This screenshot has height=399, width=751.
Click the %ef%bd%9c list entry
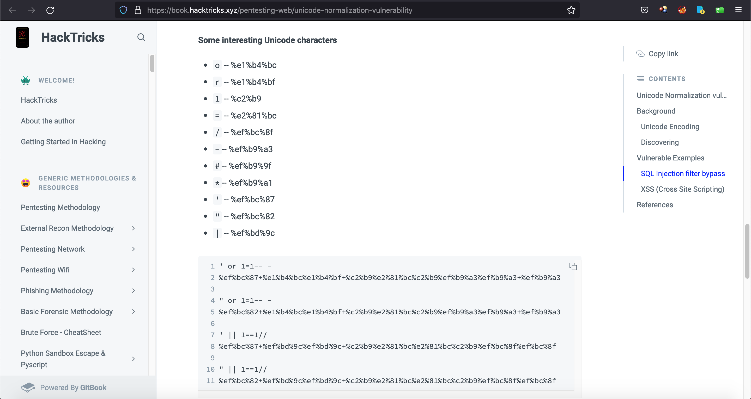(244, 233)
